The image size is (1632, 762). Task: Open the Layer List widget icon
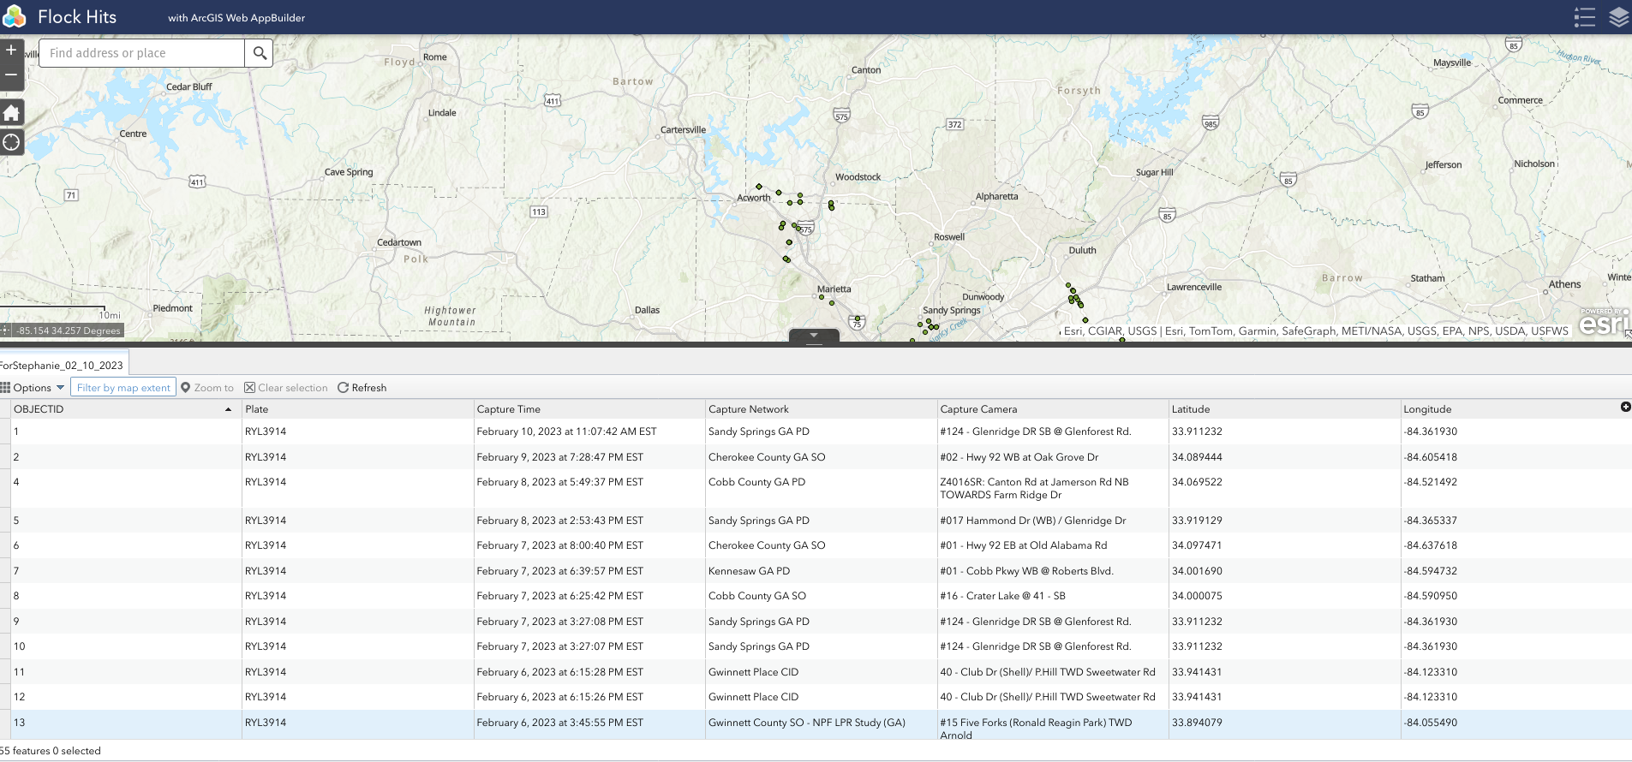point(1618,17)
